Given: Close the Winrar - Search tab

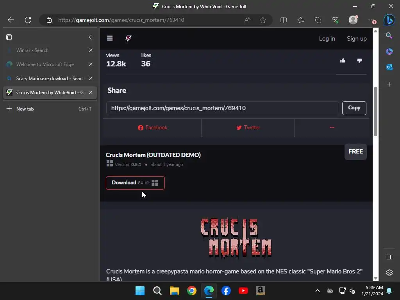Looking at the screenshot, I should pos(91,50).
